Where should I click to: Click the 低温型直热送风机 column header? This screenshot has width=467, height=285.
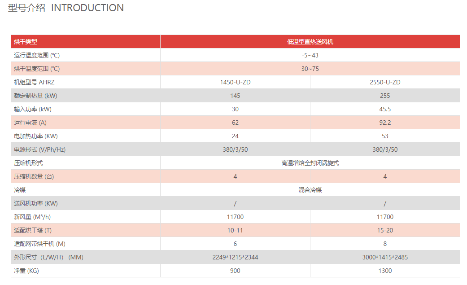coord(310,42)
